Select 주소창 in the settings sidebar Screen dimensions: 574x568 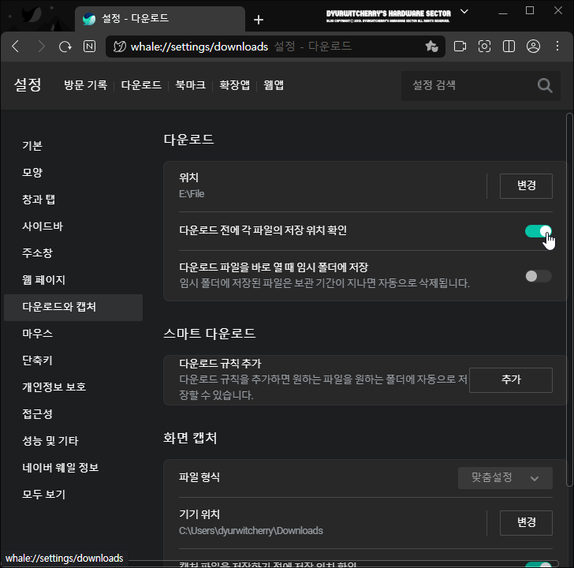coord(37,253)
